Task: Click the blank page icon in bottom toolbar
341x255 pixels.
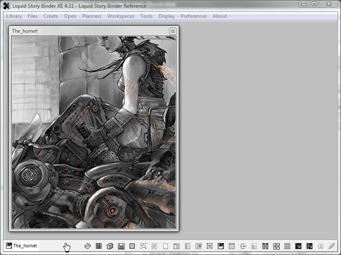Action: click(165, 246)
